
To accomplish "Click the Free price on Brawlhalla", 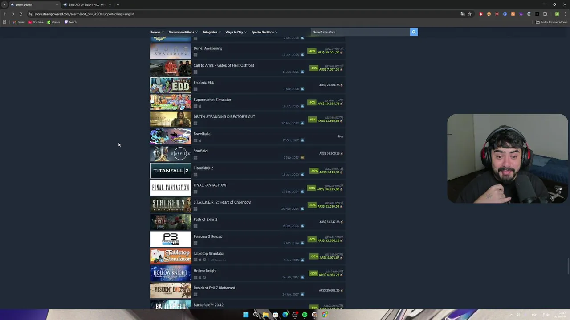I will pos(341,136).
